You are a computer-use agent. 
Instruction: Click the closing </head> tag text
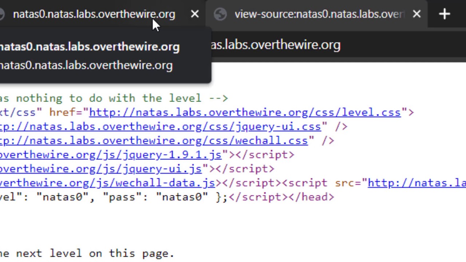[311, 198]
